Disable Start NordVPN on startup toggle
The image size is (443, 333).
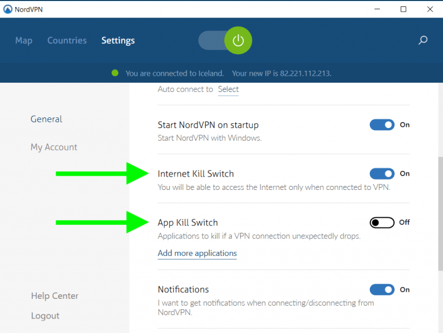point(382,125)
